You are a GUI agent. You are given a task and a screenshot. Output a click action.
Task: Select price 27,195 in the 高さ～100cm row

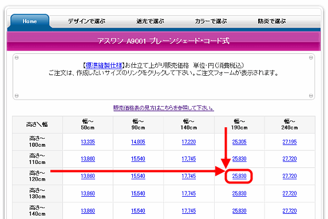(x=290, y=142)
